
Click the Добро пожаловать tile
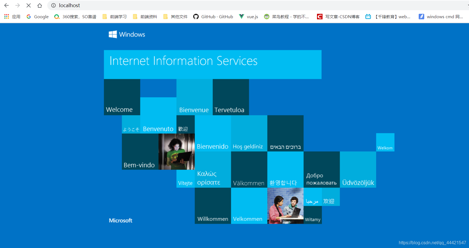coord(322,169)
